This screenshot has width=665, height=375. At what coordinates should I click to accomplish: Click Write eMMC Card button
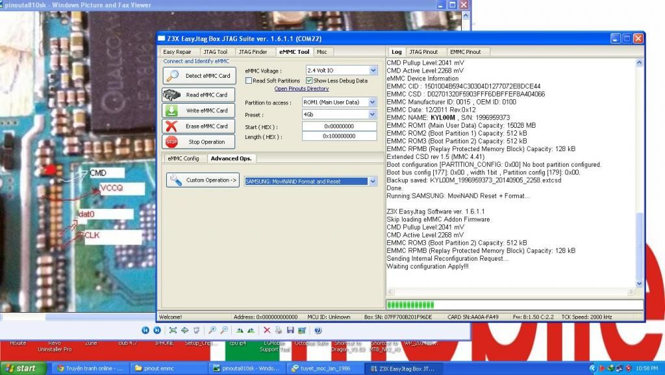coord(198,110)
